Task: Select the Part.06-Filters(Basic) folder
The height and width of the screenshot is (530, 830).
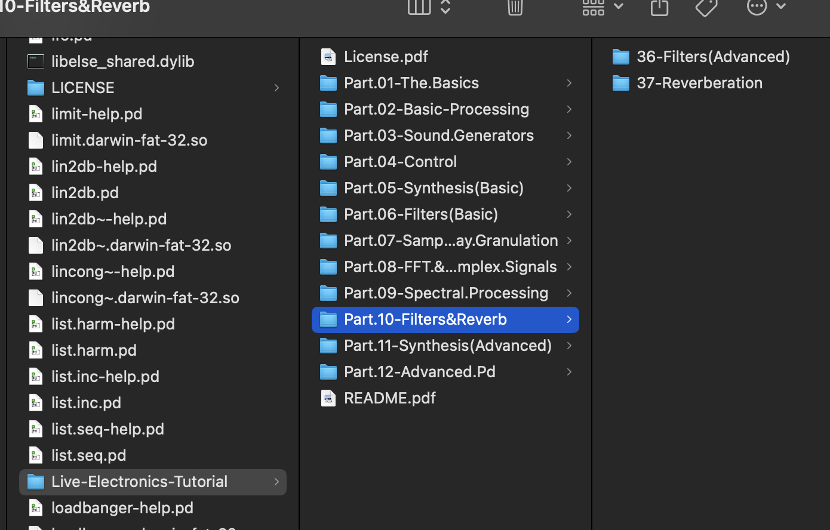Action: click(x=421, y=214)
